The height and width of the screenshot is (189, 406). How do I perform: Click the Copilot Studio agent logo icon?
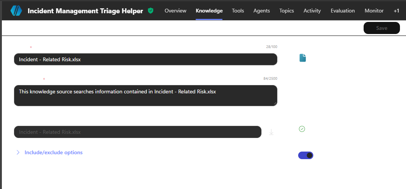(16, 11)
